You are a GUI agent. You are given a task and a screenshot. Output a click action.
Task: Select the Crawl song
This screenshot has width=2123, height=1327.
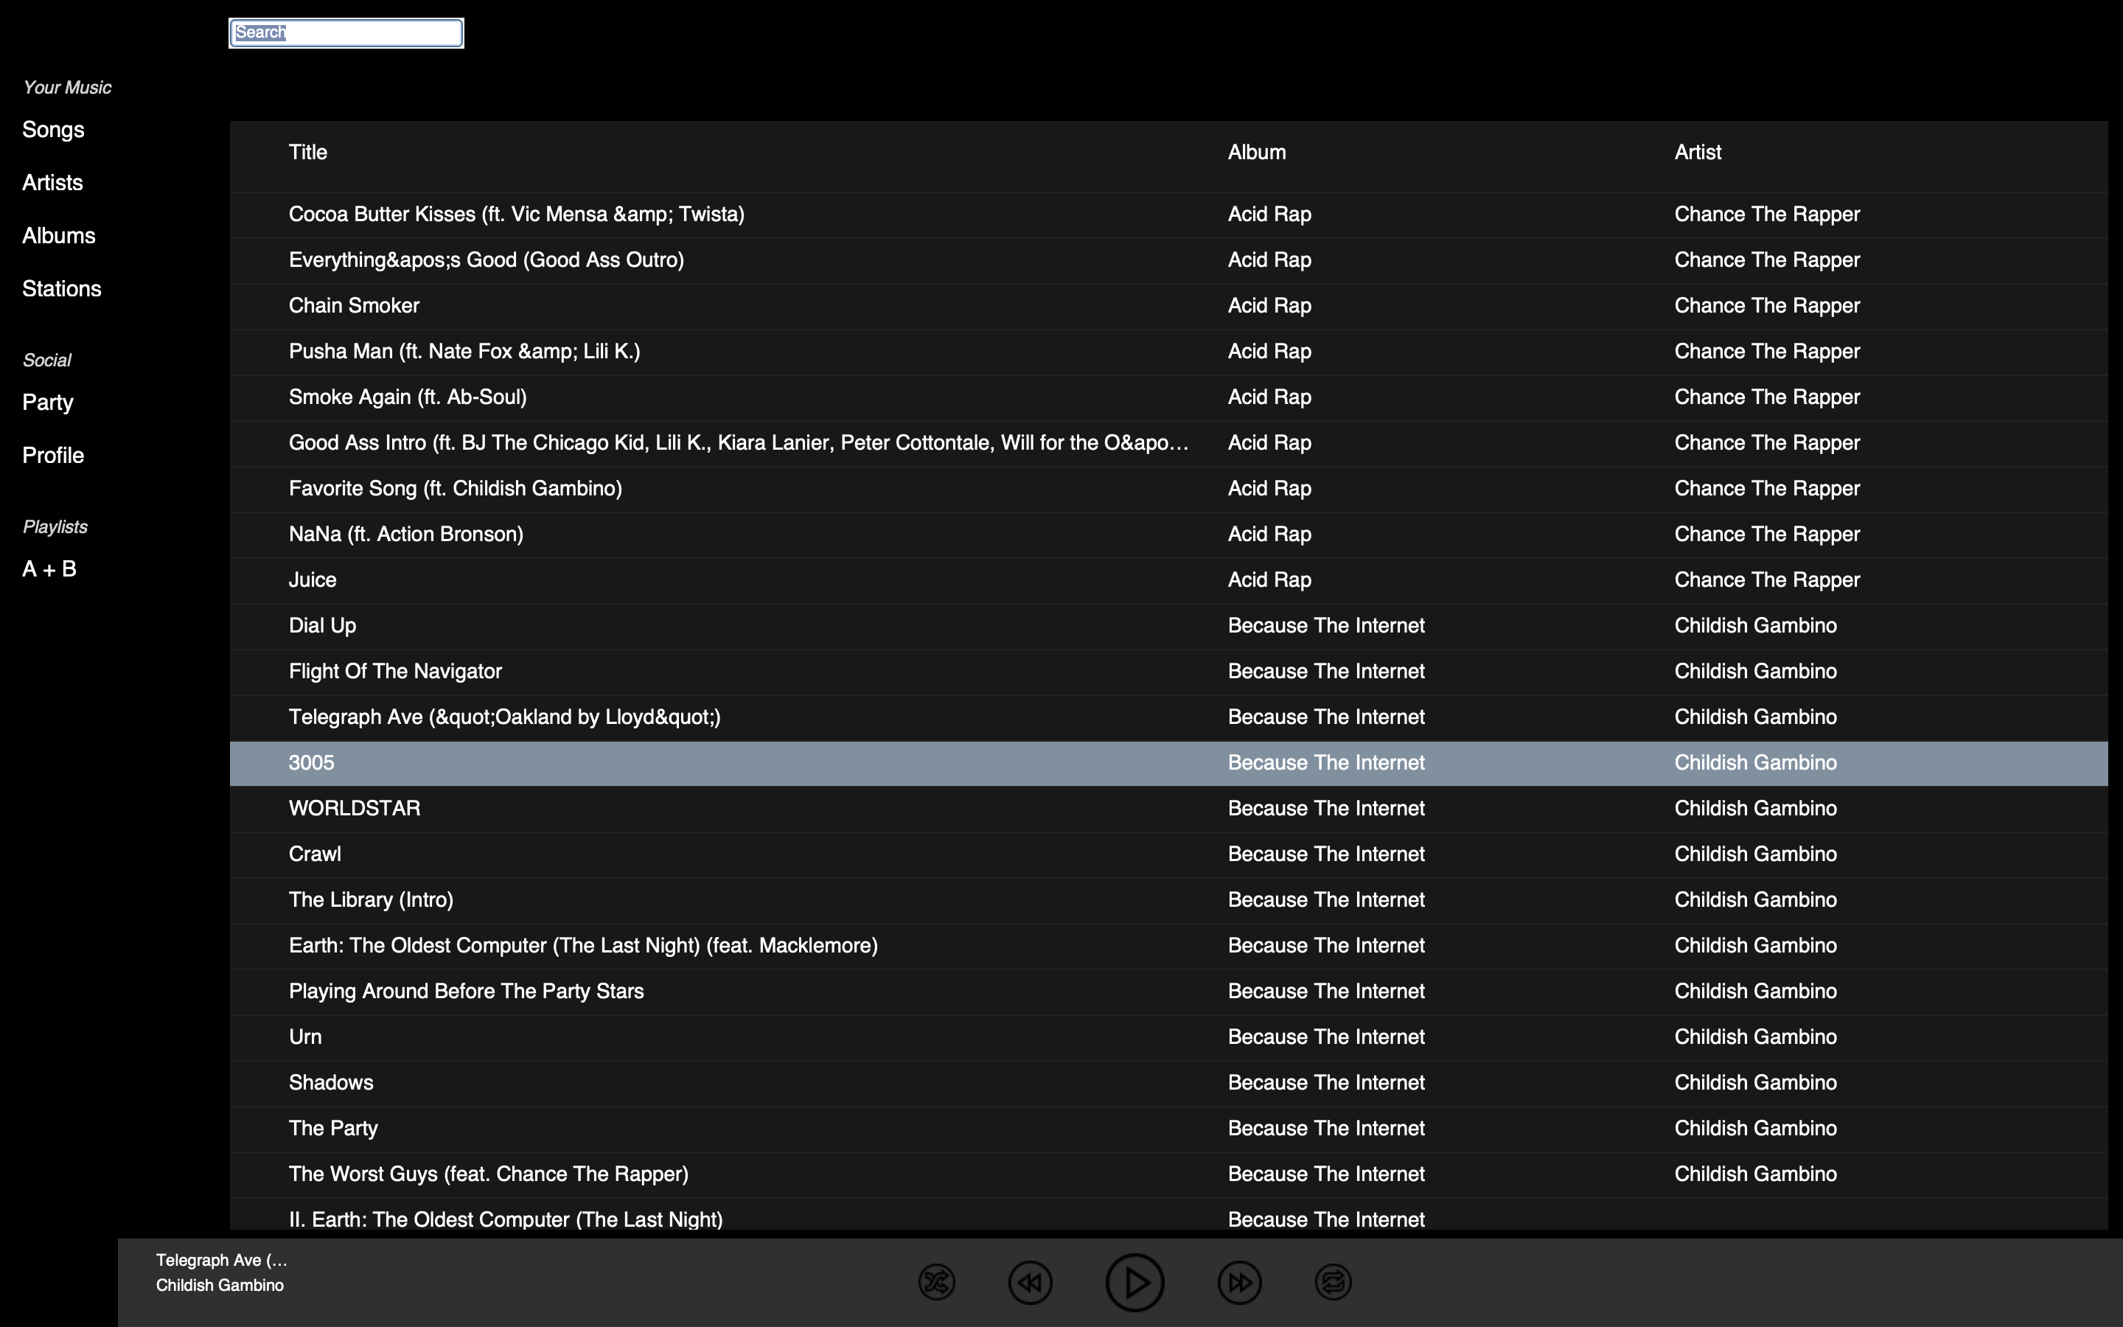click(1168, 854)
